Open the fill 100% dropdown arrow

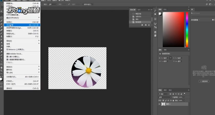point(184,100)
